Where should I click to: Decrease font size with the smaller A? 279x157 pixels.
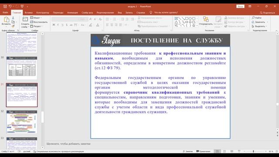pyautogui.click(x=95, y=19)
